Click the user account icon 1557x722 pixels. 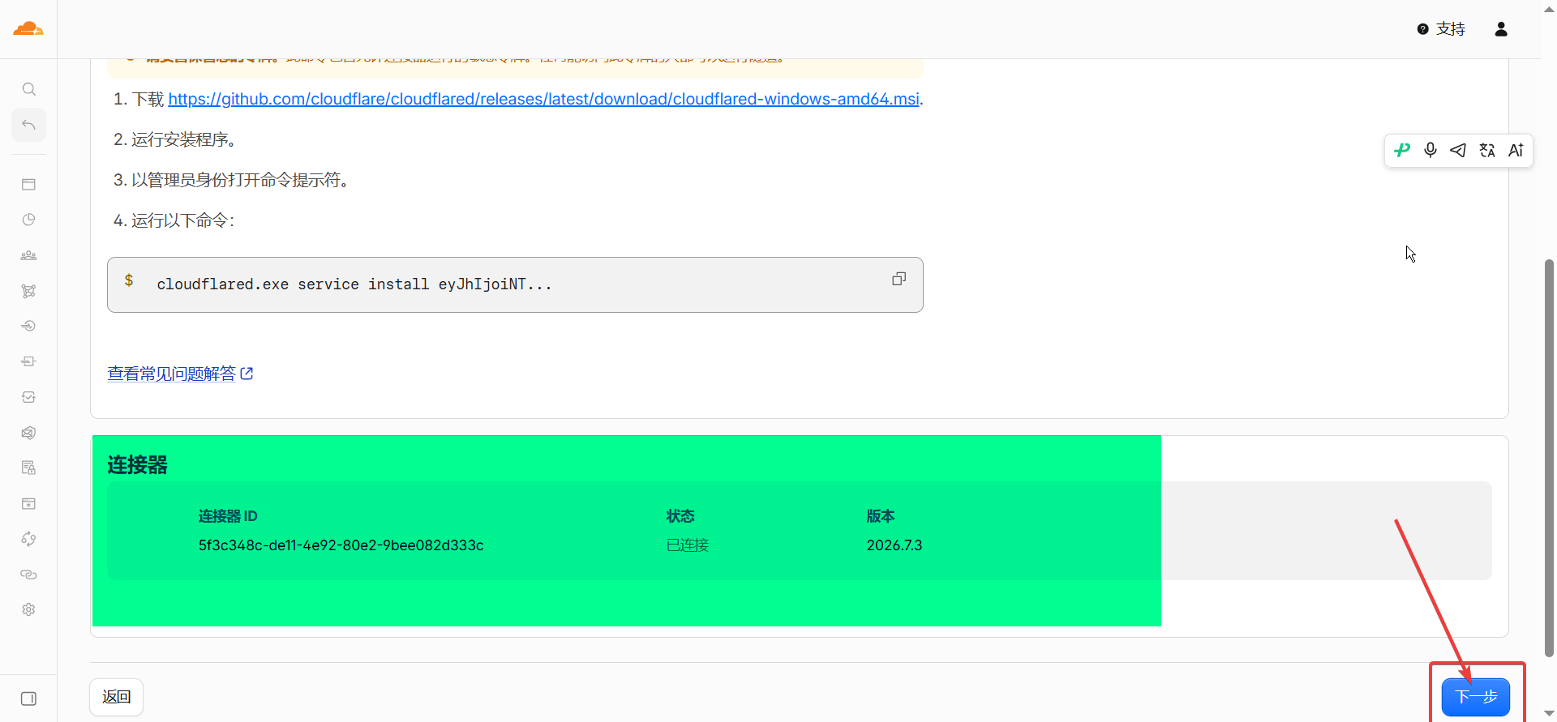pos(1501,29)
